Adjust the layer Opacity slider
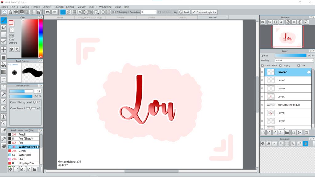 coord(290,55)
